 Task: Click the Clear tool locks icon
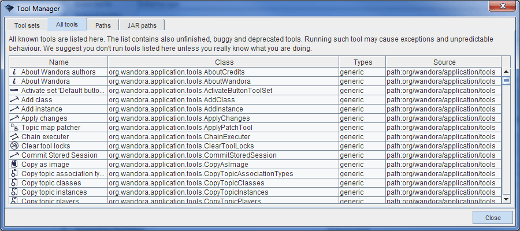pyautogui.click(x=14, y=146)
